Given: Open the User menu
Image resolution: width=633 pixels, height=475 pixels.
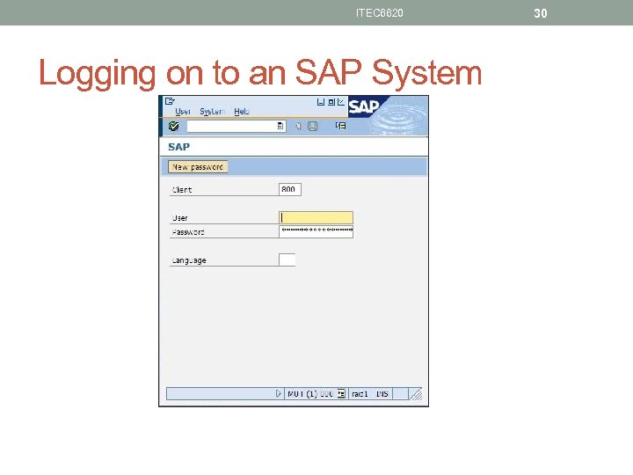Looking at the screenshot, I should pos(183,111).
